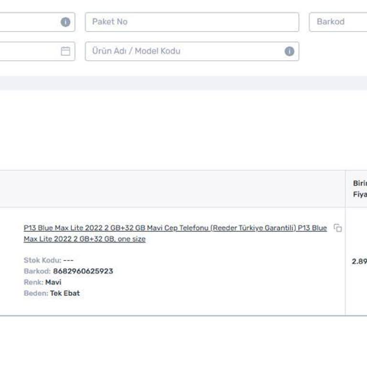Open the P13 Blue Max Lite product link
The height and width of the screenshot is (367, 367).
pyautogui.click(x=175, y=233)
